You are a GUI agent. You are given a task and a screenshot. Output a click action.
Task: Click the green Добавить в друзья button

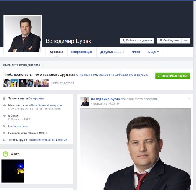coord(172,76)
